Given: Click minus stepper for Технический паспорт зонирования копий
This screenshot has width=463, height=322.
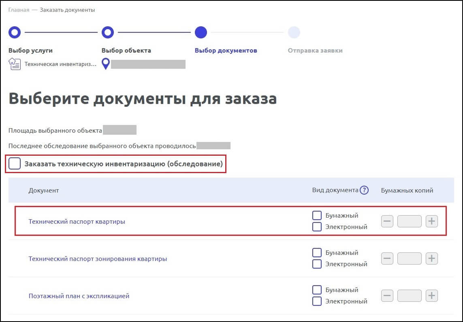Looking at the screenshot, I should 387,258.
